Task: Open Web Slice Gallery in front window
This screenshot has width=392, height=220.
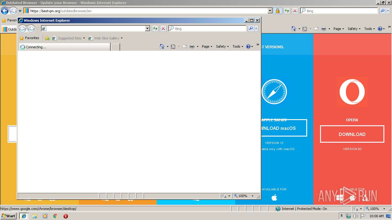Action: pyautogui.click(x=105, y=38)
